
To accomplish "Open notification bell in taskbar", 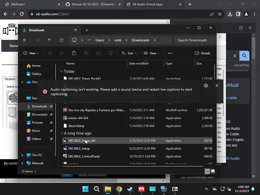I will [253, 189].
